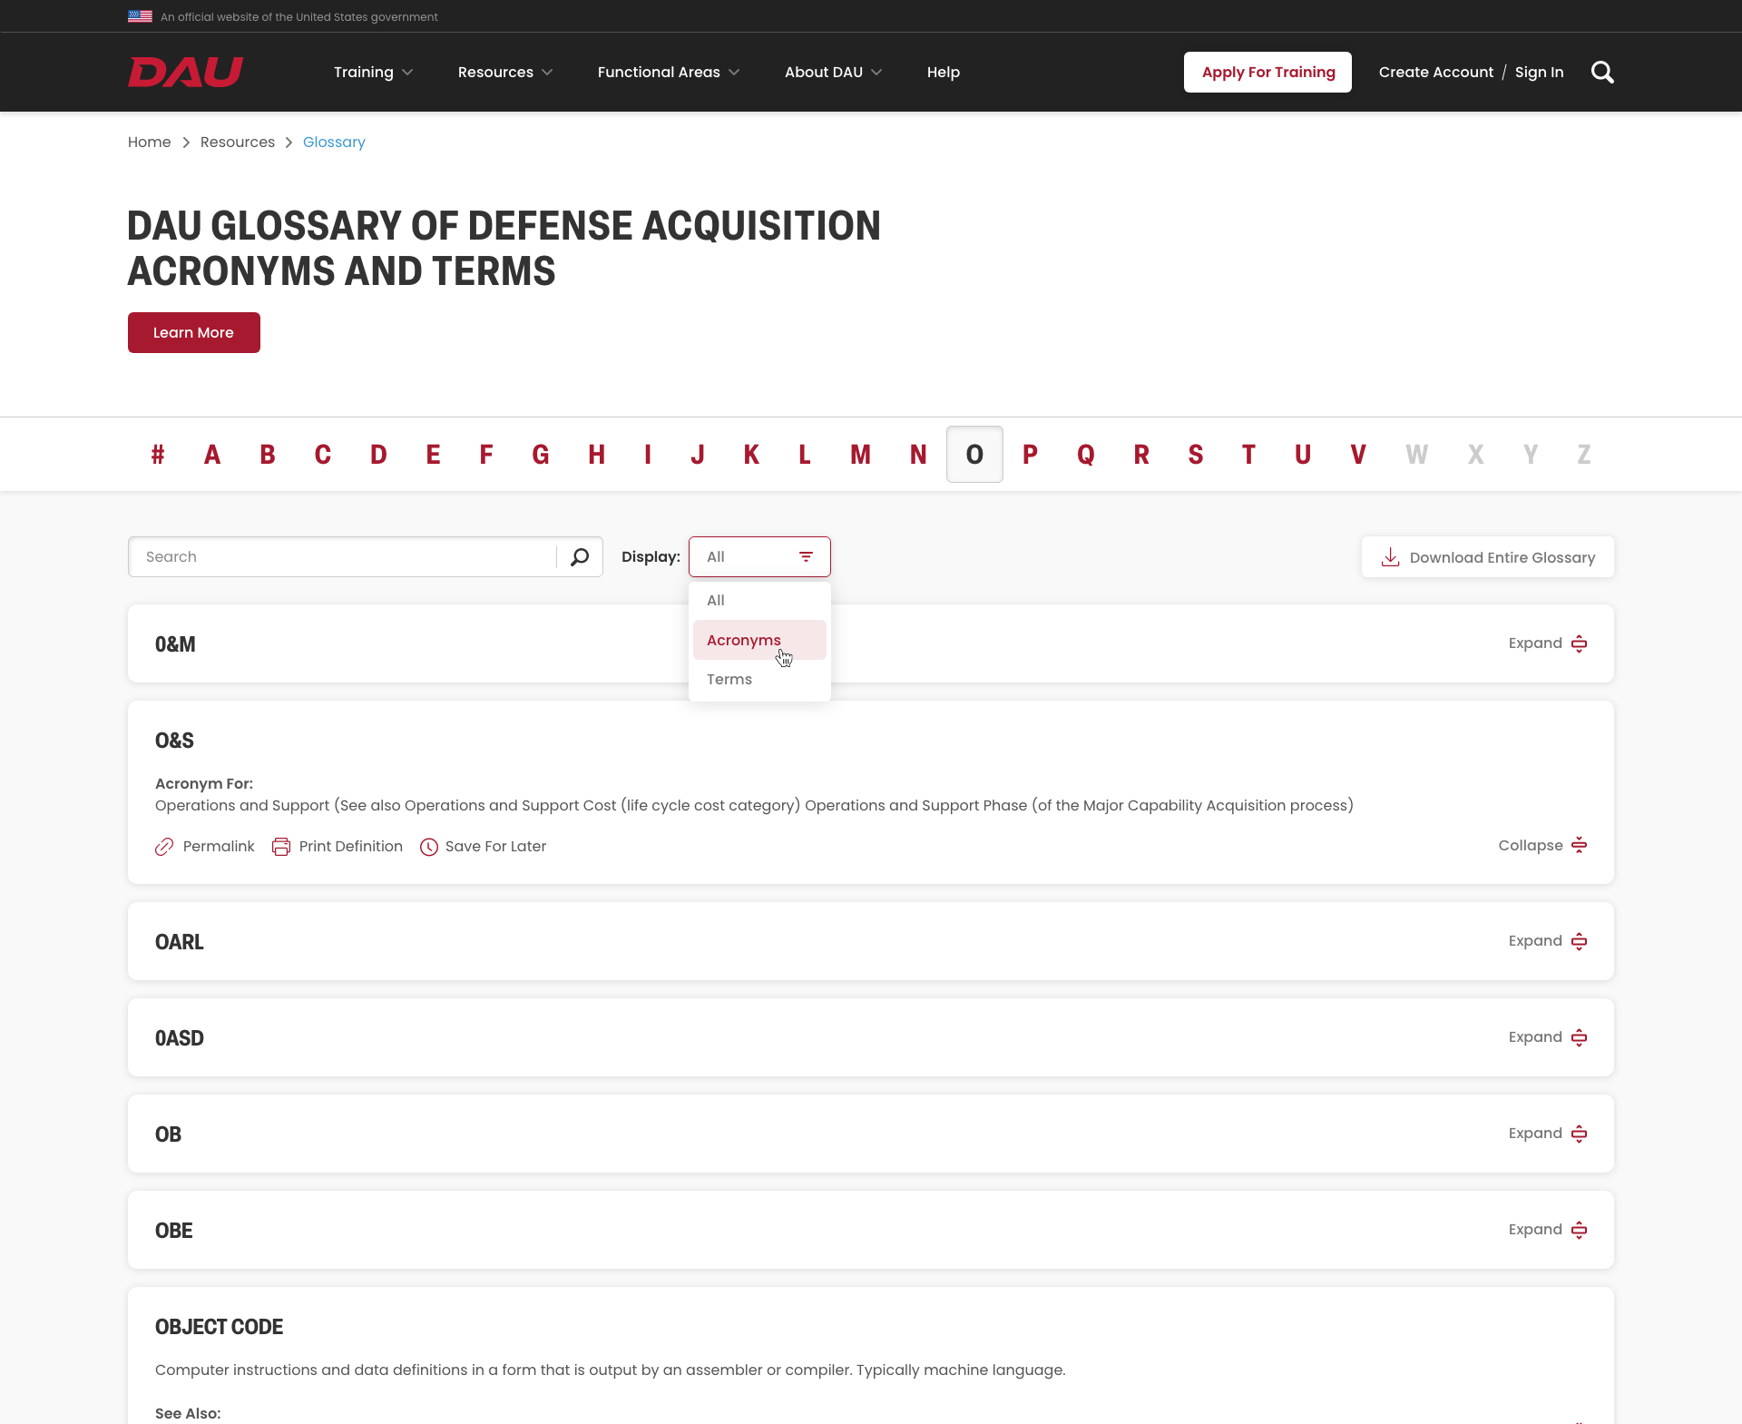Expand the OBE entry
This screenshot has width=1742, height=1424.
coord(1548,1230)
